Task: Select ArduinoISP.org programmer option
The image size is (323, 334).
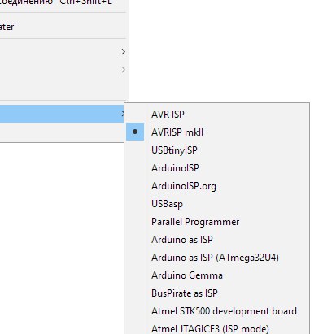Action: pyautogui.click(x=216, y=185)
